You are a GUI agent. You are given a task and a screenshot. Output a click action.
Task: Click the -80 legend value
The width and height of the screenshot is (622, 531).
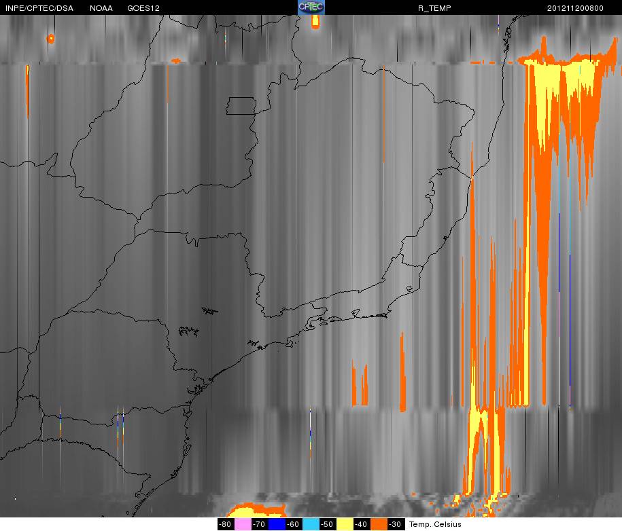point(226,524)
